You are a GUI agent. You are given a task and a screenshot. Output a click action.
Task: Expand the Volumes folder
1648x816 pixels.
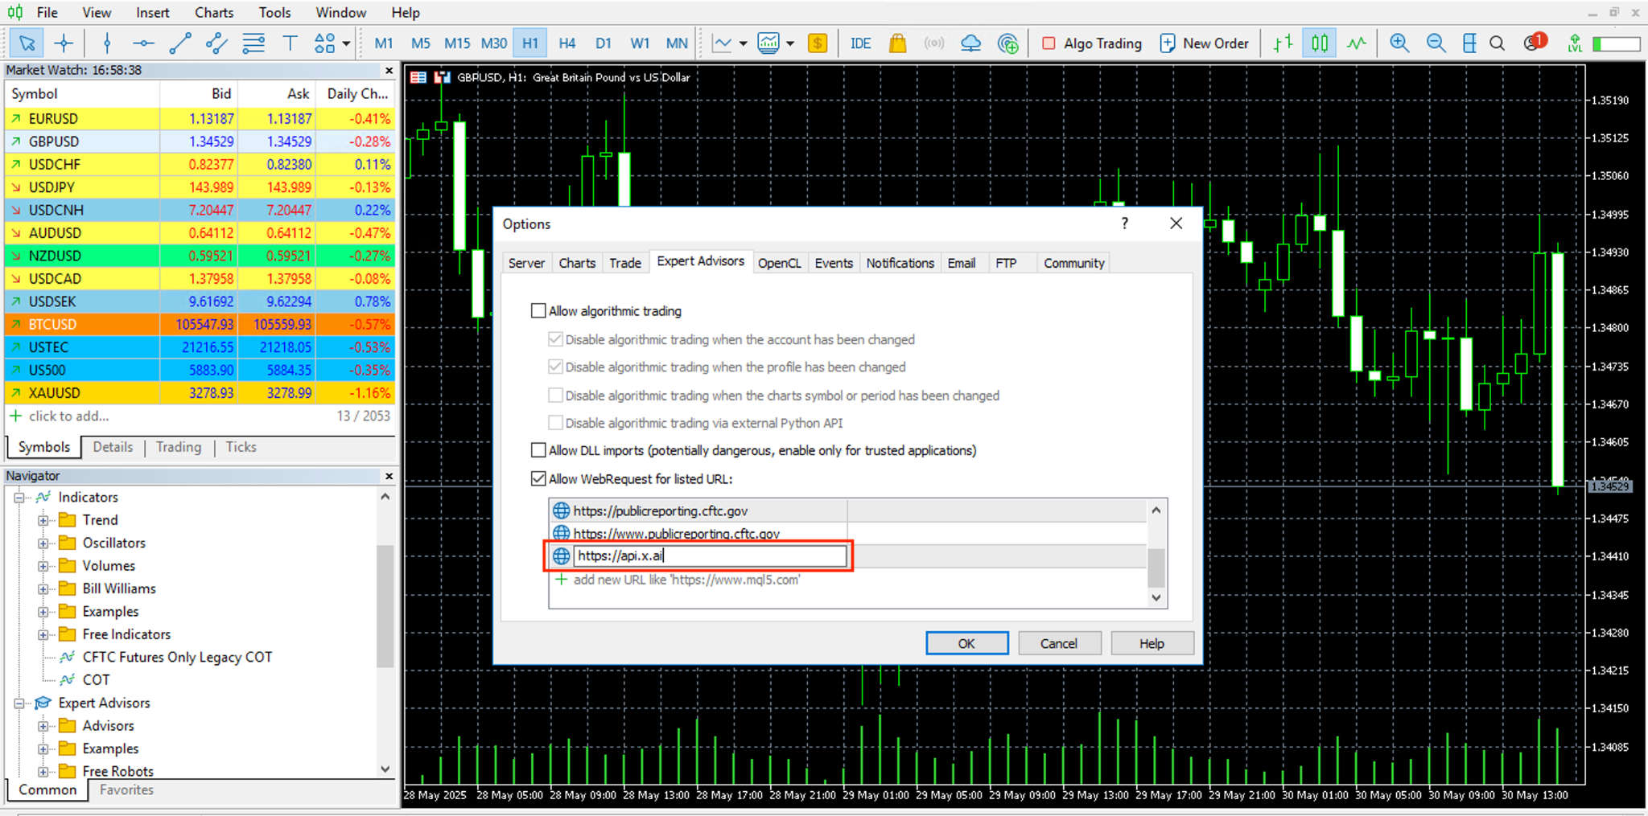43,566
